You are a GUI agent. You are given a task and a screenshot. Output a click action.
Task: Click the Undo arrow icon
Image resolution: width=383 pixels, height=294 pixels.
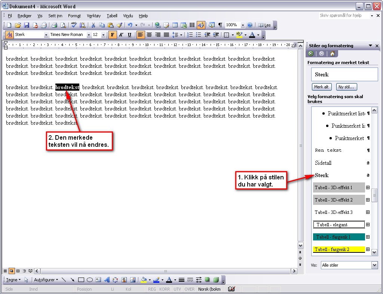coord(130,25)
